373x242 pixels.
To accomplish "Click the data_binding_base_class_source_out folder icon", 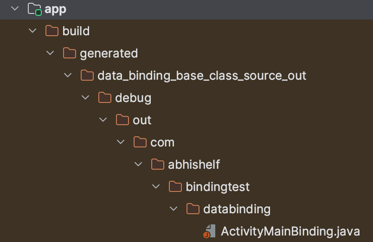I will pyautogui.click(x=87, y=76).
